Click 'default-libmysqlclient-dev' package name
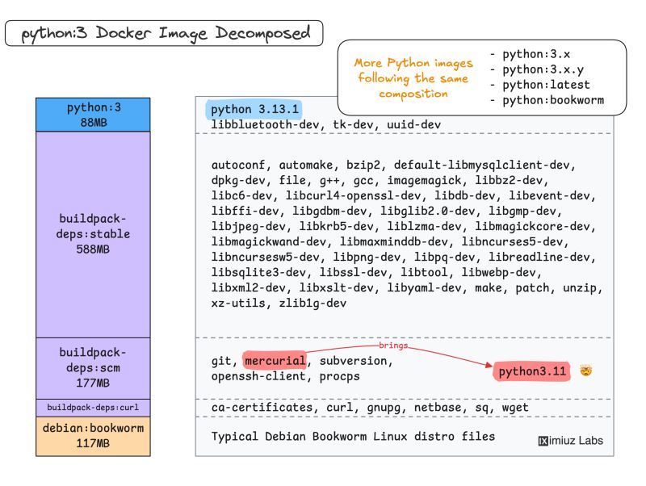The height and width of the screenshot is (486, 646). tap(481, 165)
